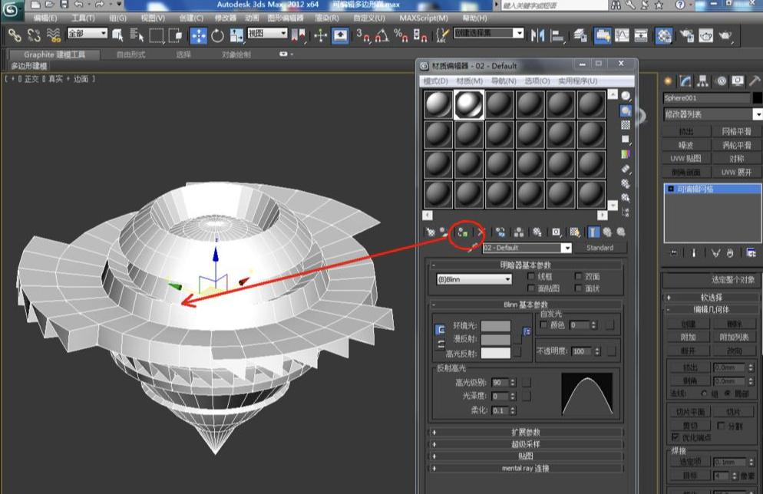Click the 网格平滑 modifier button
Viewport: 763px width, 494px height.
[x=736, y=131]
